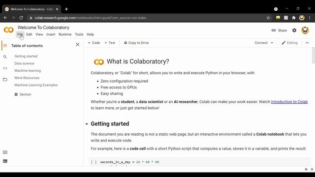Add a Code cell
This screenshot has width=315, height=177.
[94, 43]
